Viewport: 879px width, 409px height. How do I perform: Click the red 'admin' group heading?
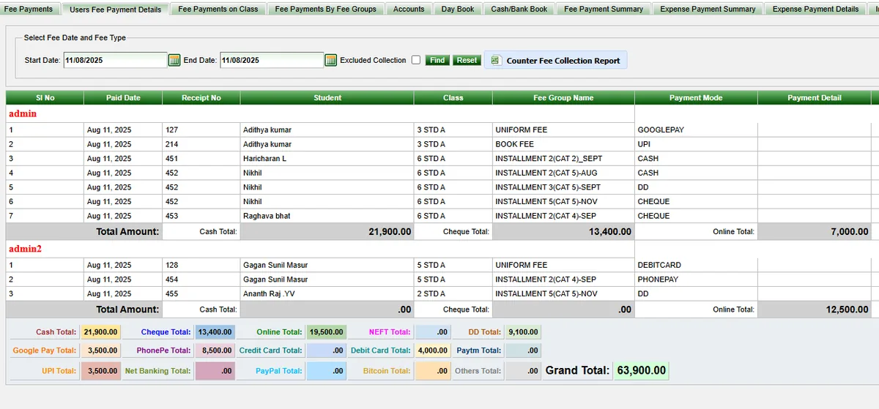point(23,113)
